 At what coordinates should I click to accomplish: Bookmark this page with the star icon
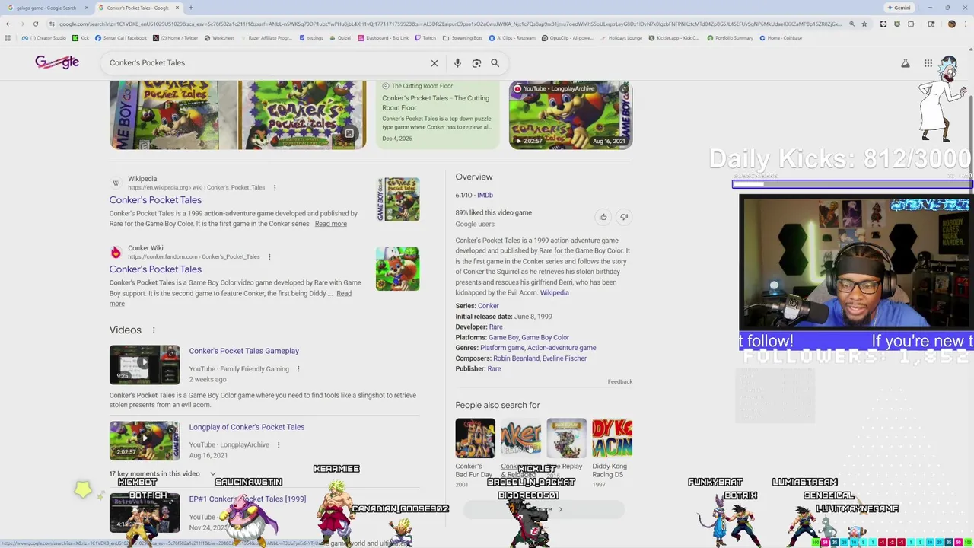coord(864,24)
